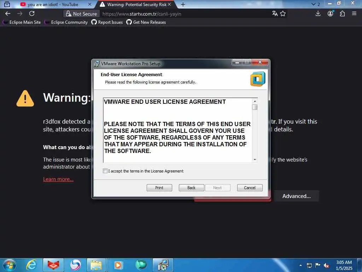Cancel the VMware Workstation Pro setup

(250, 188)
